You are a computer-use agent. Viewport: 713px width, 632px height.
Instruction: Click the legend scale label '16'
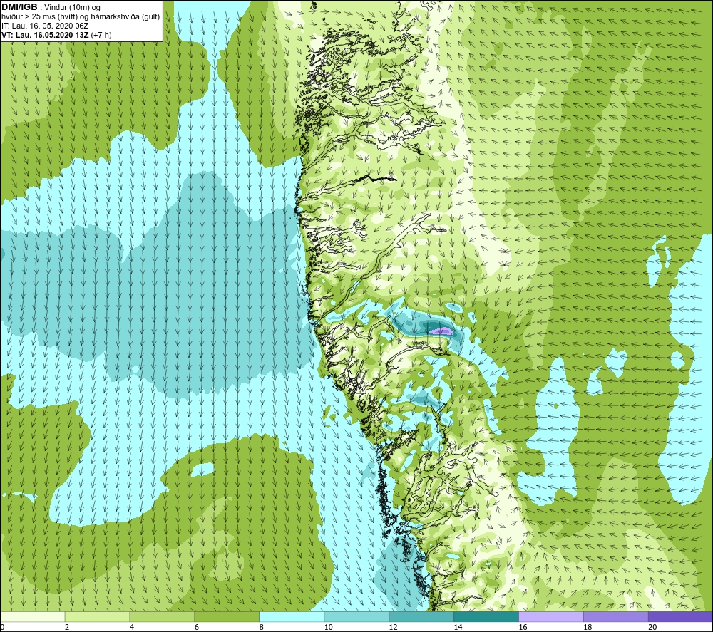(523, 627)
